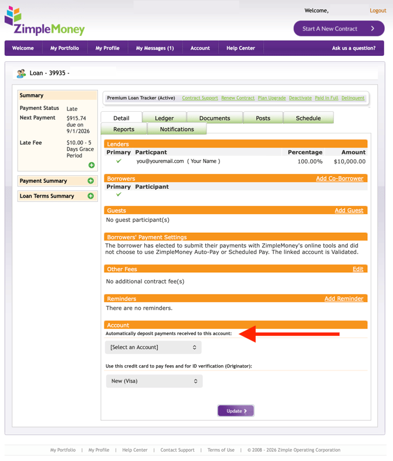Viewport: 393px width, 461px height.
Task: Switch to the Documents tab
Action: [215, 118]
